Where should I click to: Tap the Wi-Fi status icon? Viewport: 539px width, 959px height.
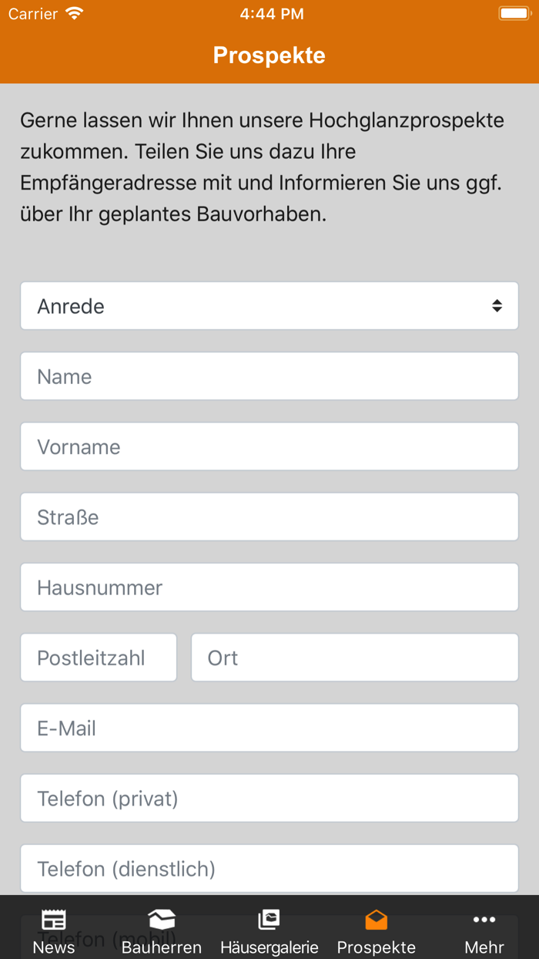click(74, 14)
